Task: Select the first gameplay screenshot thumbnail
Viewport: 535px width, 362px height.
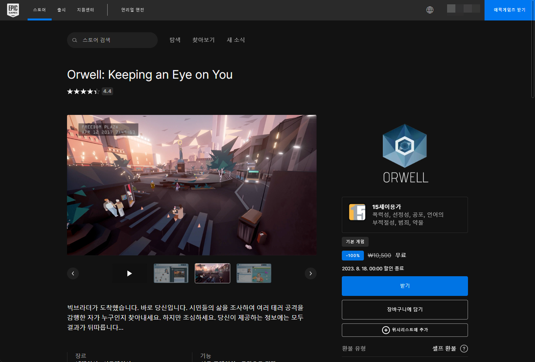Action: pos(171,273)
